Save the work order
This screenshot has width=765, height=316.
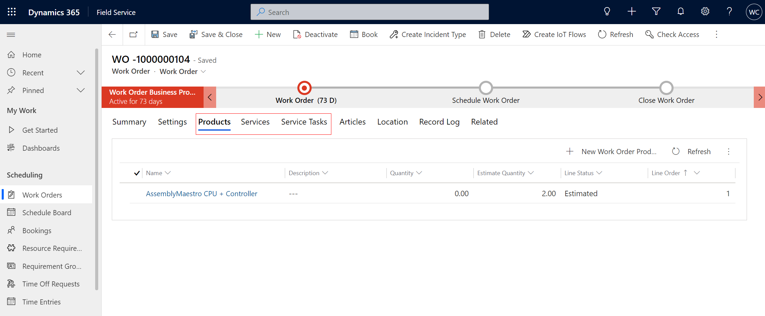tap(164, 35)
